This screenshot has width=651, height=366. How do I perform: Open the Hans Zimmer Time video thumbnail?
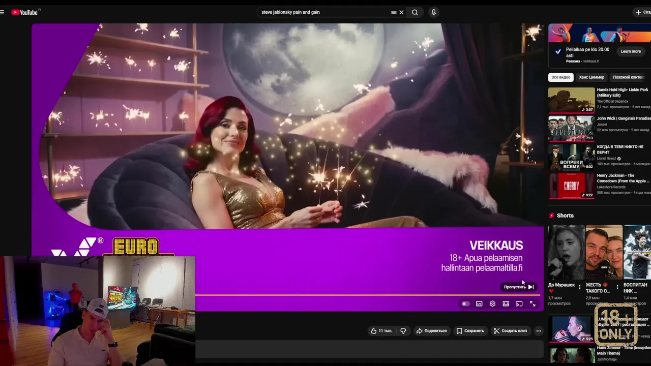(x=572, y=354)
